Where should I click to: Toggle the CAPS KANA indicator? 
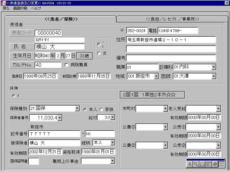221,164
